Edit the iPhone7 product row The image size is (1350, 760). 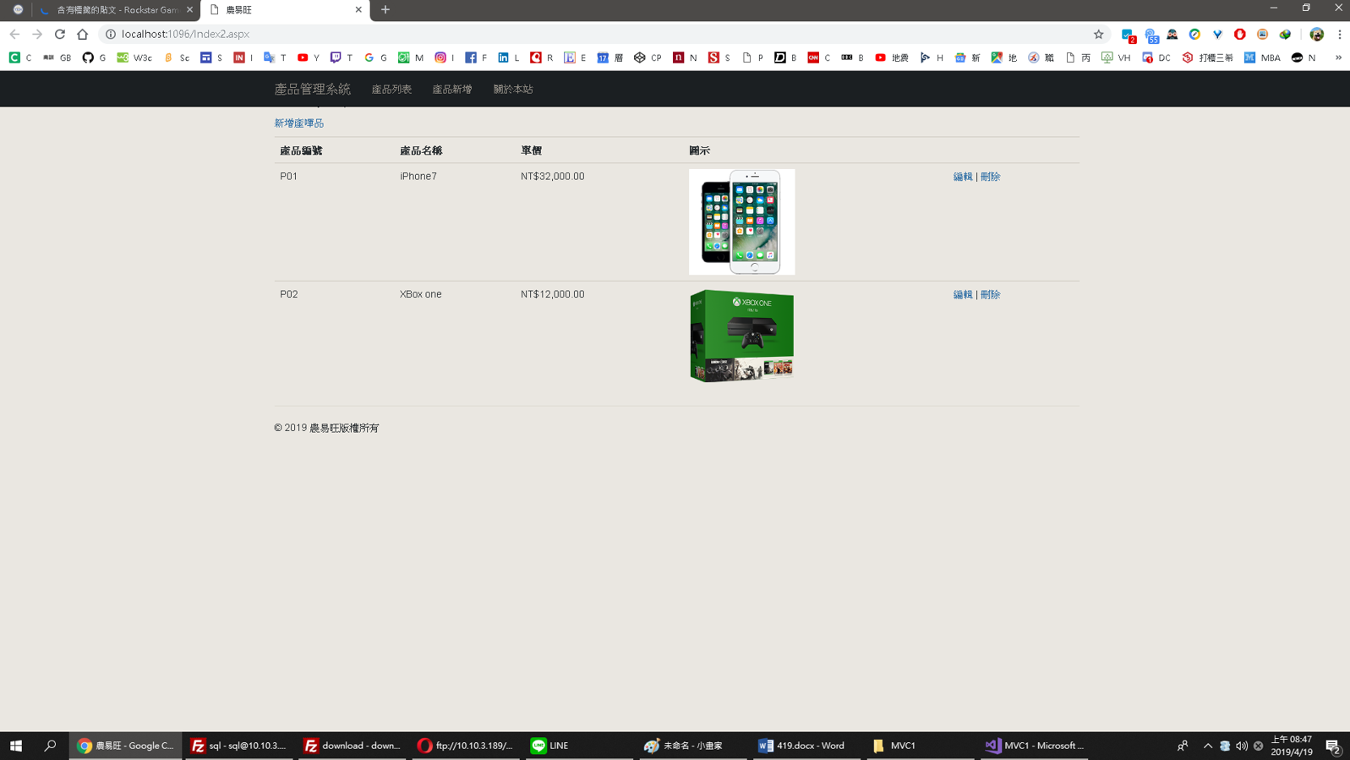963,177
